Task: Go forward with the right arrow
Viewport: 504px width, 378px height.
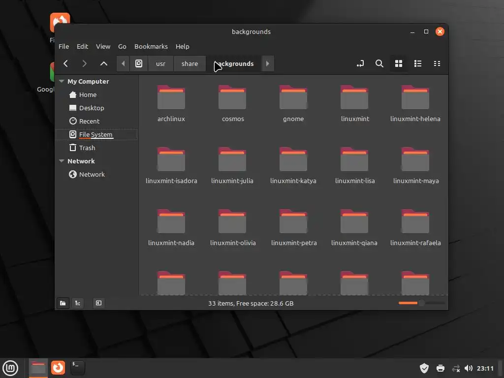Action: pos(85,63)
